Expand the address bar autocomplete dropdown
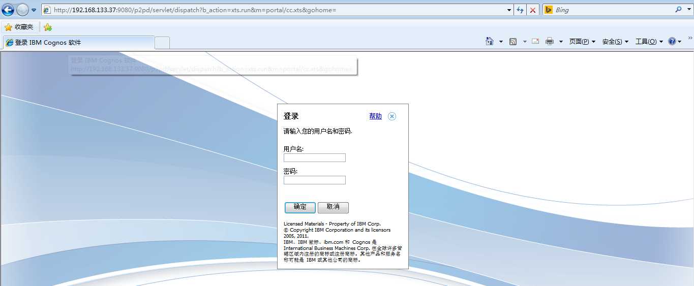 (509, 10)
